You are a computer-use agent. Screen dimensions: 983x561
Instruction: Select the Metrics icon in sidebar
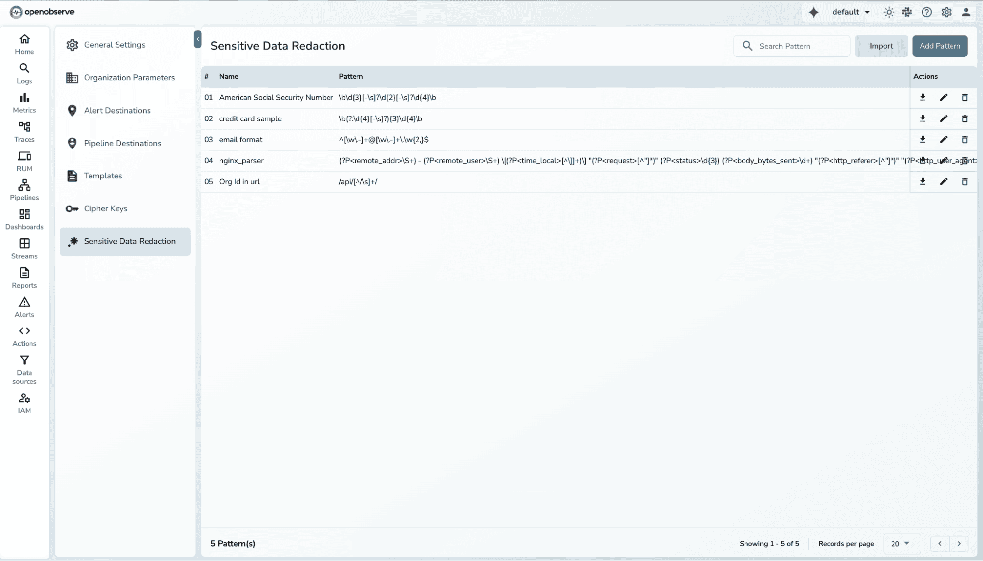[24, 102]
